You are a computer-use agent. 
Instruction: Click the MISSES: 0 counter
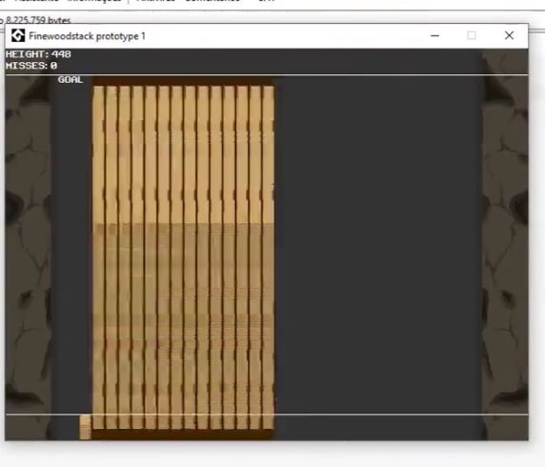click(x=31, y=66)
